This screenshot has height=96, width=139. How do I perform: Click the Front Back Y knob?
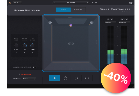click(x=24, y=45)
